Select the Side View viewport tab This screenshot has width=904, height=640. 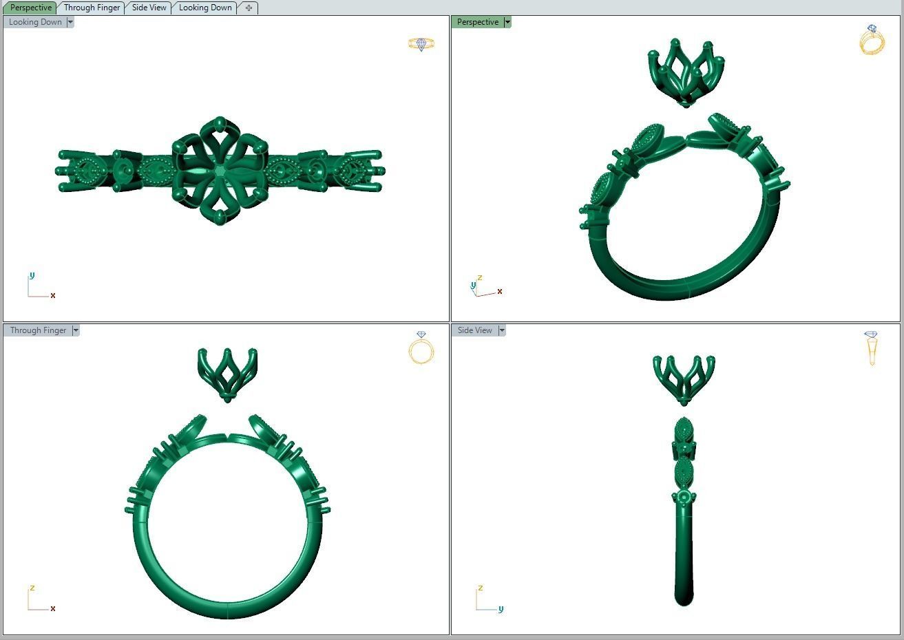(x=149, y=8)
